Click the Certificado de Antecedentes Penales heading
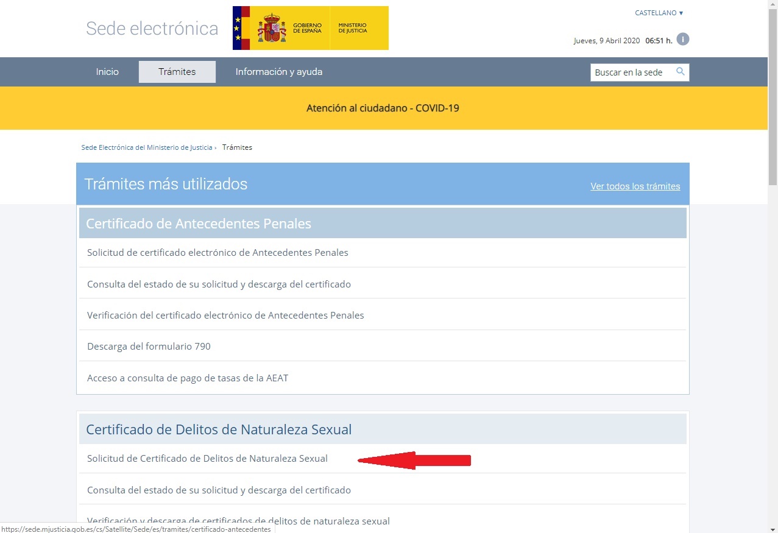778x533 pixels. pos(199,224)
